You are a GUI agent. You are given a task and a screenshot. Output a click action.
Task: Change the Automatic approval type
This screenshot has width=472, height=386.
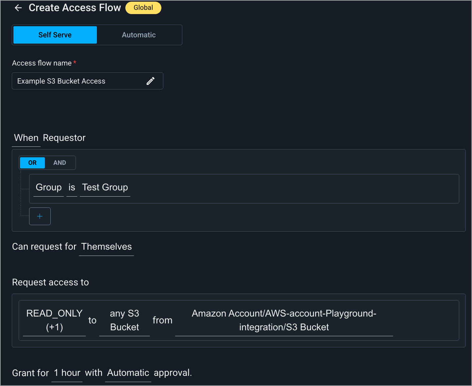[x=128, y=373]
